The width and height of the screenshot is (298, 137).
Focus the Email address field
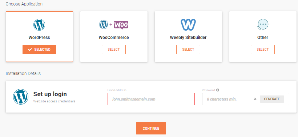151,99
